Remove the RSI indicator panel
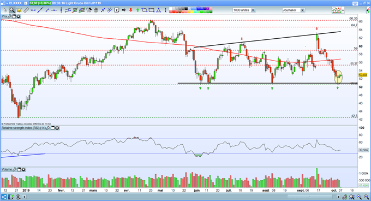The image size is (371, 201). [x=57, y=128]
